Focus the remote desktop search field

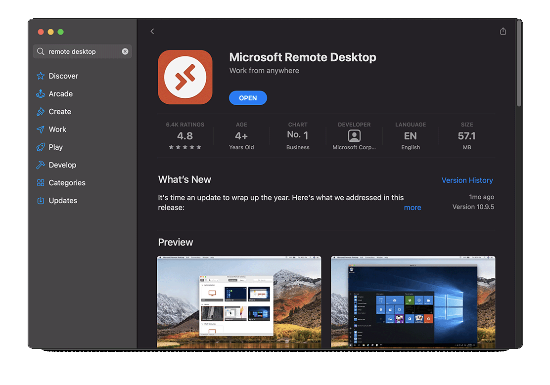pyautogui.click(x=83, y=51)
